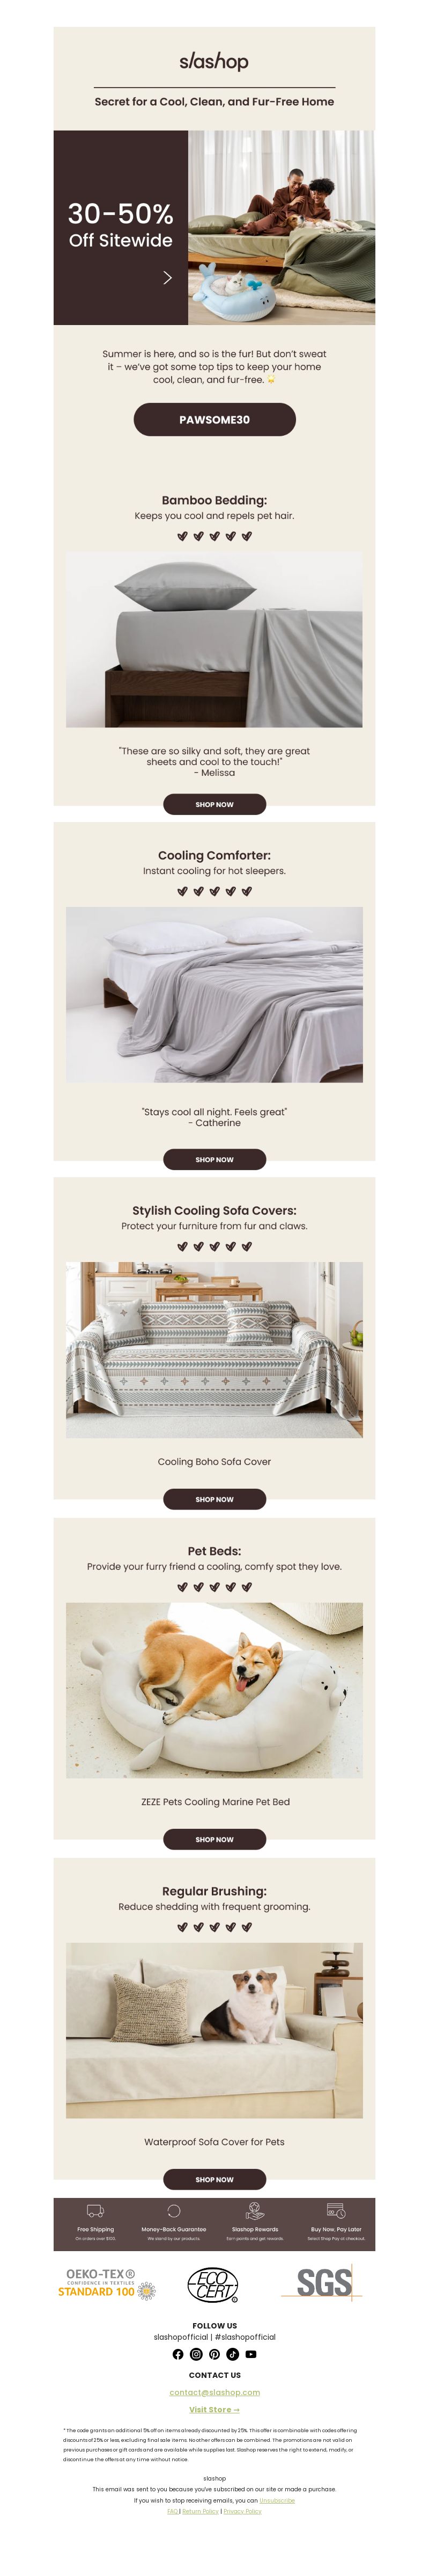
Task: Click the arrow in the 30-50% Off banner
Action: click(167, 277)
